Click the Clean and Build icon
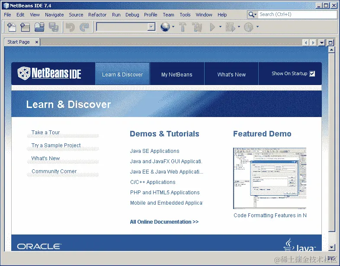 (197, 27)
